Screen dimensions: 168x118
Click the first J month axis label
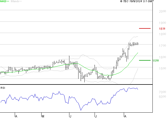coord(70,116)
